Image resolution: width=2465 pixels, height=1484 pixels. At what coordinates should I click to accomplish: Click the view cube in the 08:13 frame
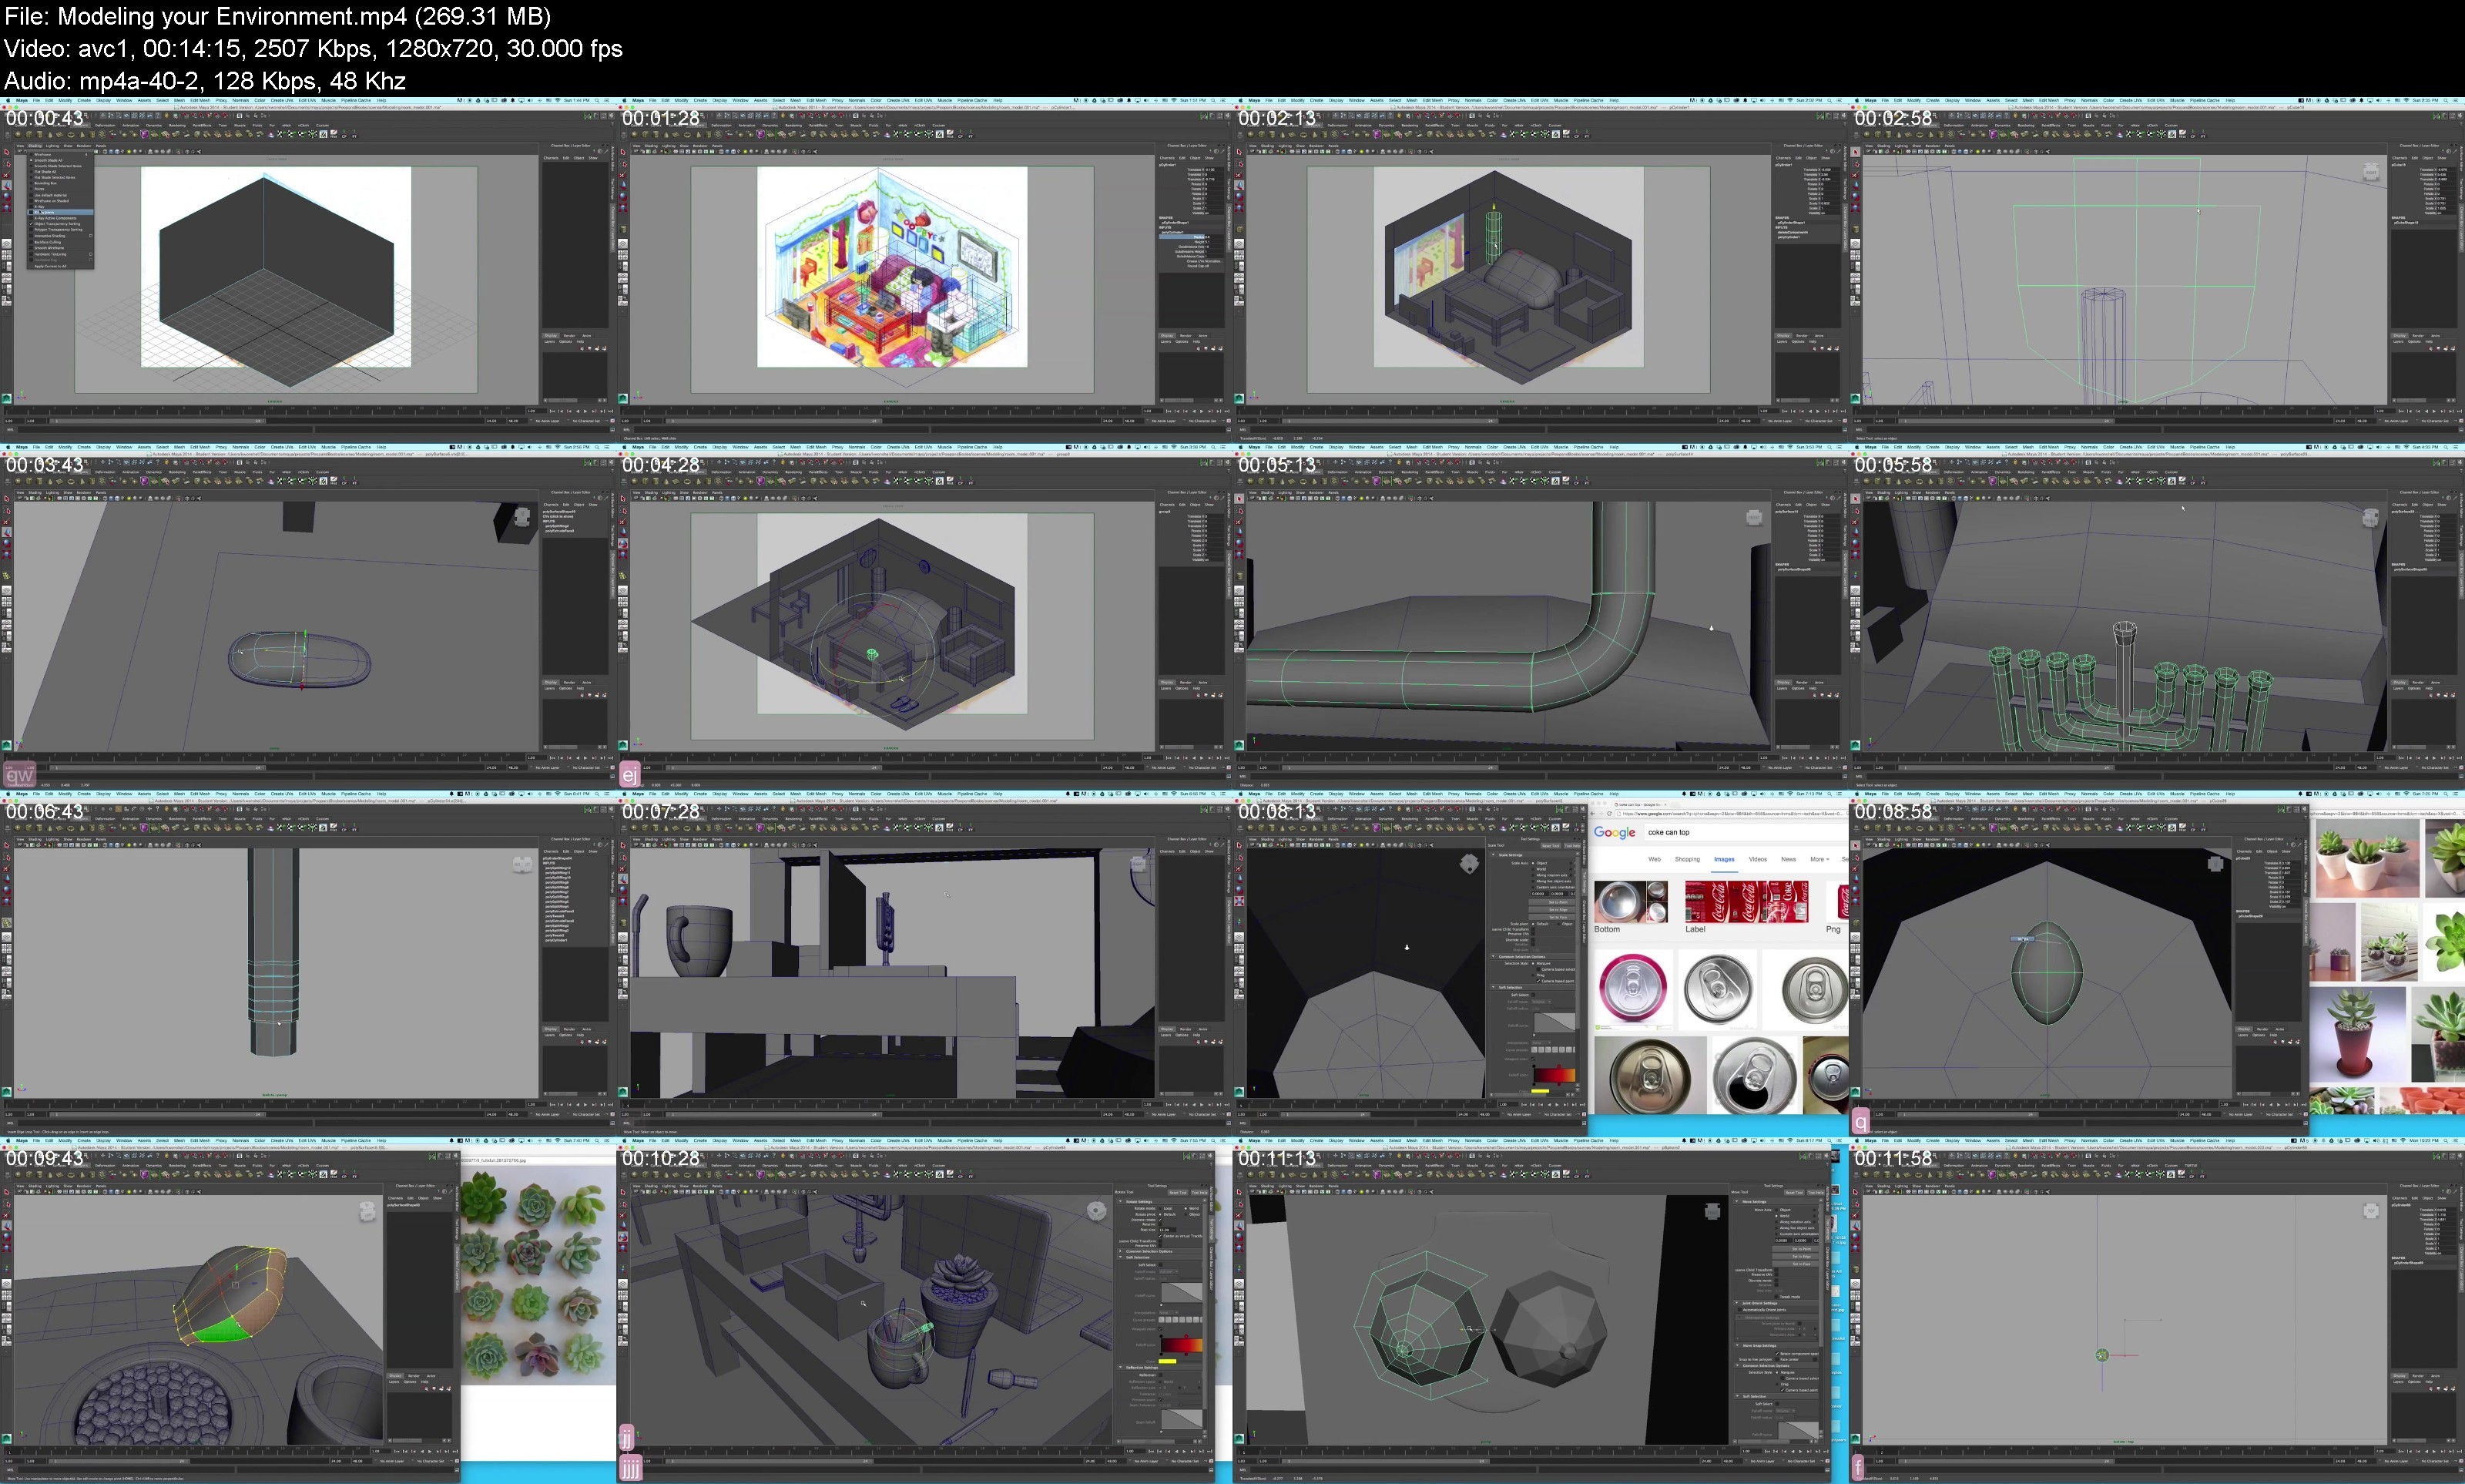click(x=1468, y=864)
